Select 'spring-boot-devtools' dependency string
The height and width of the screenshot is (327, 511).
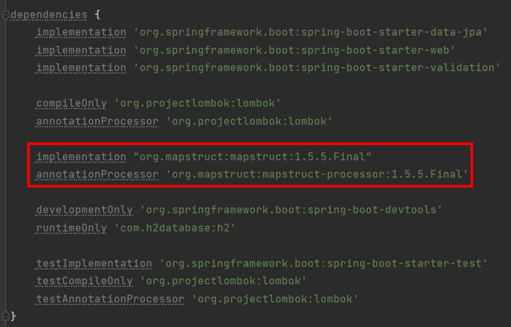point(291,210)
